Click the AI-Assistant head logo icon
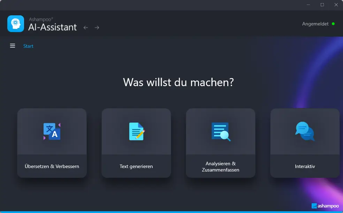The image size is (343, 213). pyautogui.click(x=16, y=24)
